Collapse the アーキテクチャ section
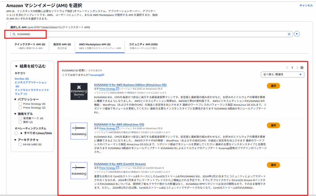 (15, 140)
